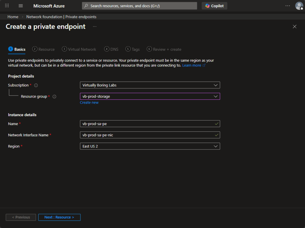Expand the Subscription dropdown
This screenshot has height=228, width=305.
coord(150,85)
